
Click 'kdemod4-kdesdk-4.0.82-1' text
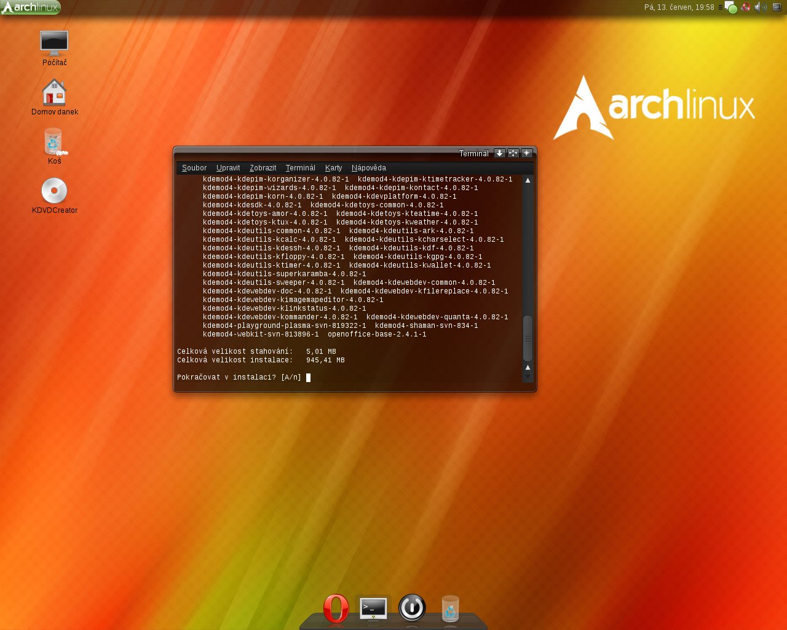click(x=252, y=205)
